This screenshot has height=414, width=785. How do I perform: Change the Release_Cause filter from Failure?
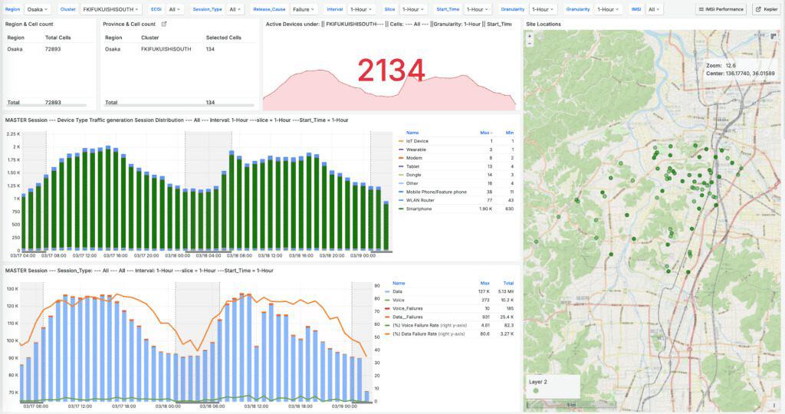click(304, 9)
